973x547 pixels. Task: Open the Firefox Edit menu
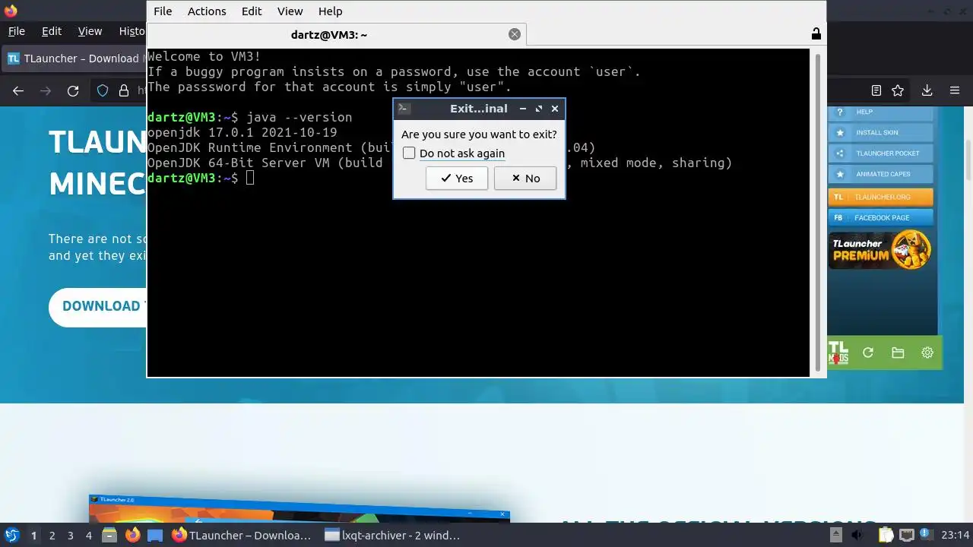click(52, 31)
